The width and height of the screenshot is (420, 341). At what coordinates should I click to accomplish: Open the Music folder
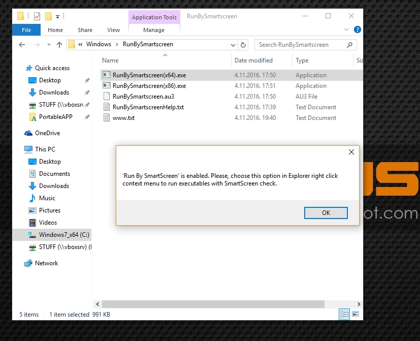[47, 198]
